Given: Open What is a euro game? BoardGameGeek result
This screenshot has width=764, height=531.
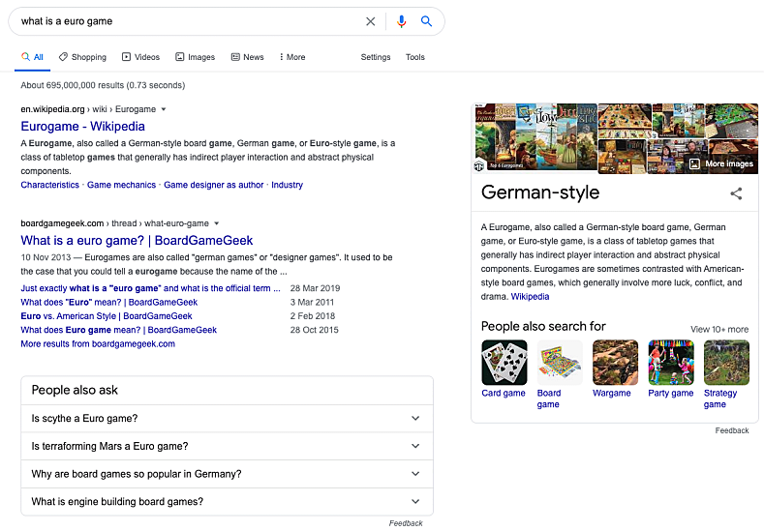Looking at the screenshot, I should 137,241.
